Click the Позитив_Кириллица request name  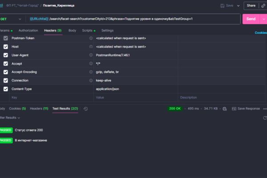(59, 6)
